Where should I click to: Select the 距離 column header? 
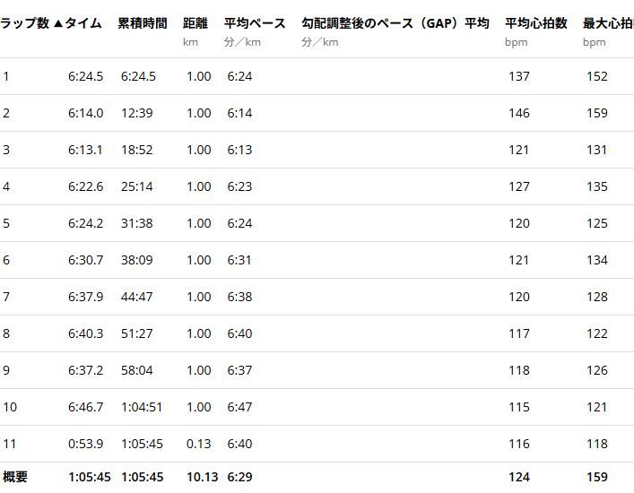point(195,23)
